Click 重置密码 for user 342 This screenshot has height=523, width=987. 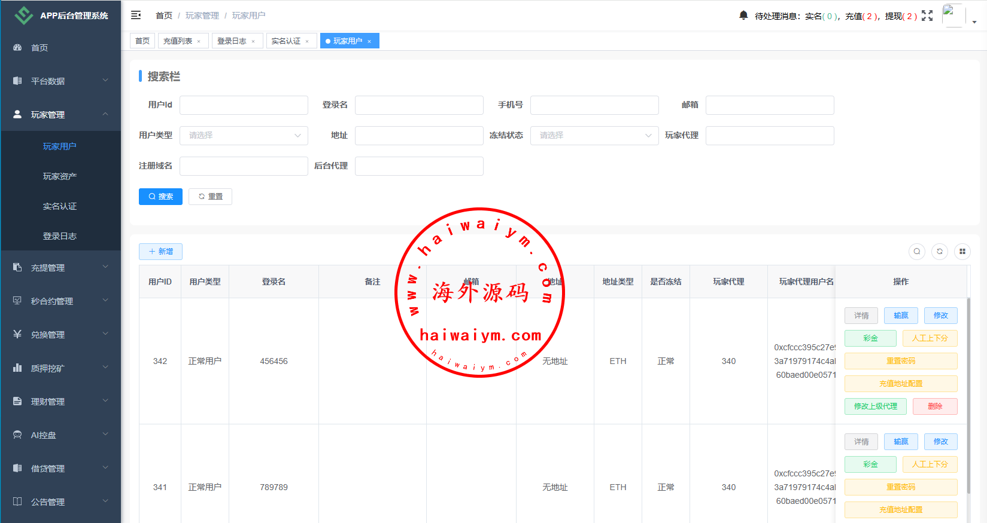pos(901,361)
